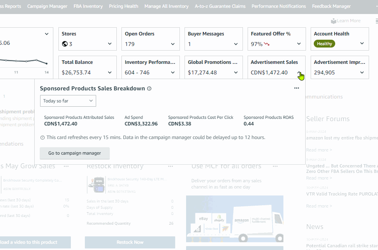Open Campaign Manager in the top menu
The image size is (378, 250).
[47, 6]
